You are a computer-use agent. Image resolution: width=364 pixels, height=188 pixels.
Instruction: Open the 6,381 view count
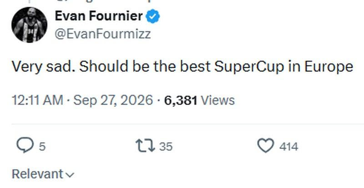pyautogui.click(x=181, y=100)
